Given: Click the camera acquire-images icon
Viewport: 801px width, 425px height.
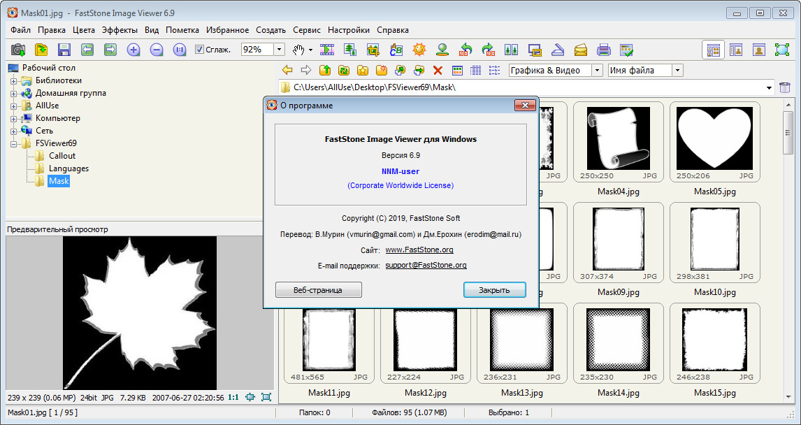Looking at the screenshot, I should pyautogui.click(x=18, y=50).
